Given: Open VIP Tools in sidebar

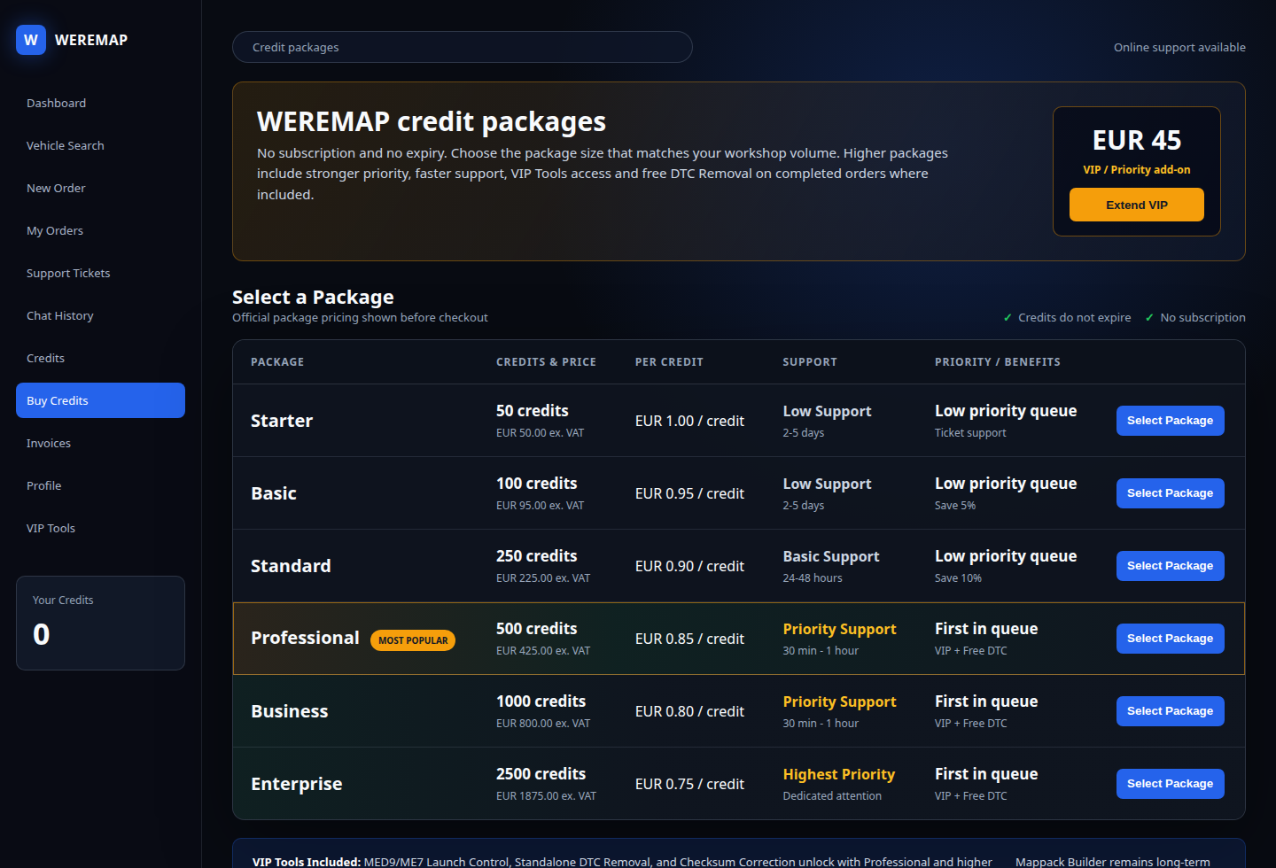Looking at the screenshot, I should 100,528.
